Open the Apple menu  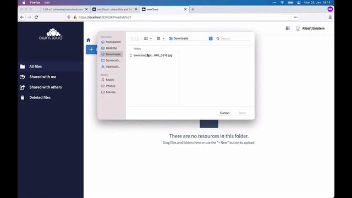click(24, 3)
